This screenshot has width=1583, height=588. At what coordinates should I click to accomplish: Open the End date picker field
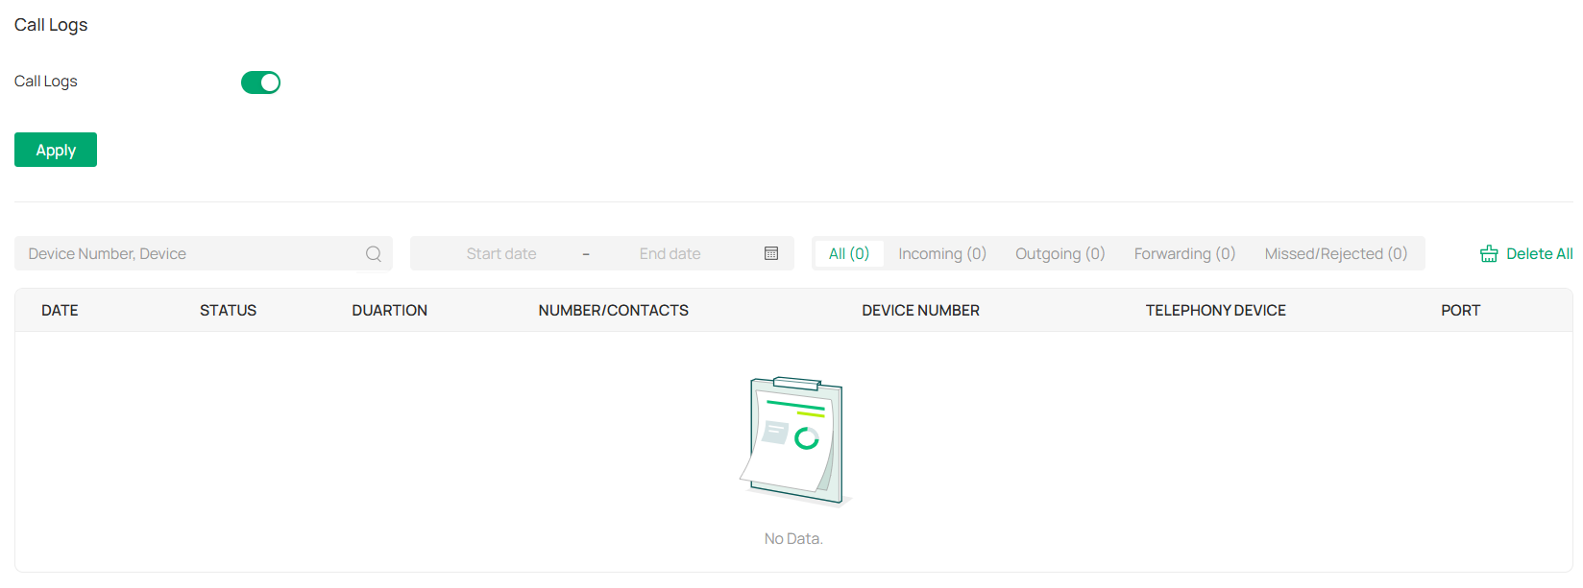[x=670, y=253]
